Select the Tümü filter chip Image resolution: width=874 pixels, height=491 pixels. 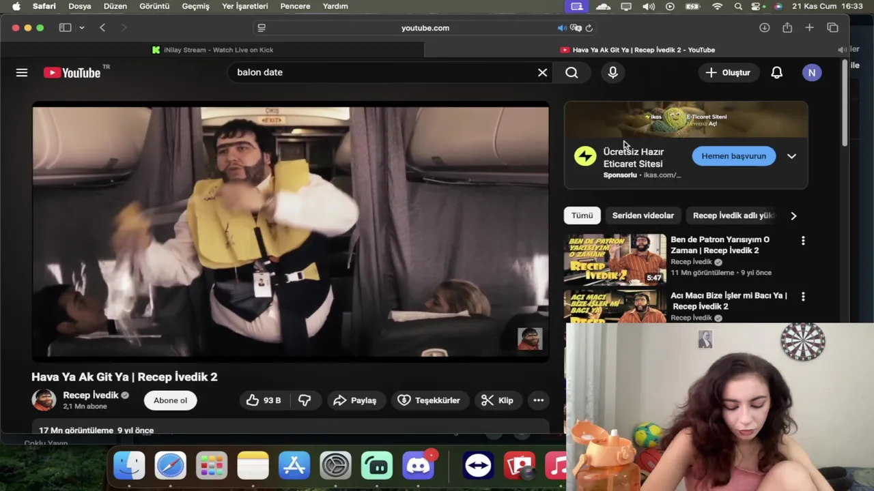coord(582,215)
